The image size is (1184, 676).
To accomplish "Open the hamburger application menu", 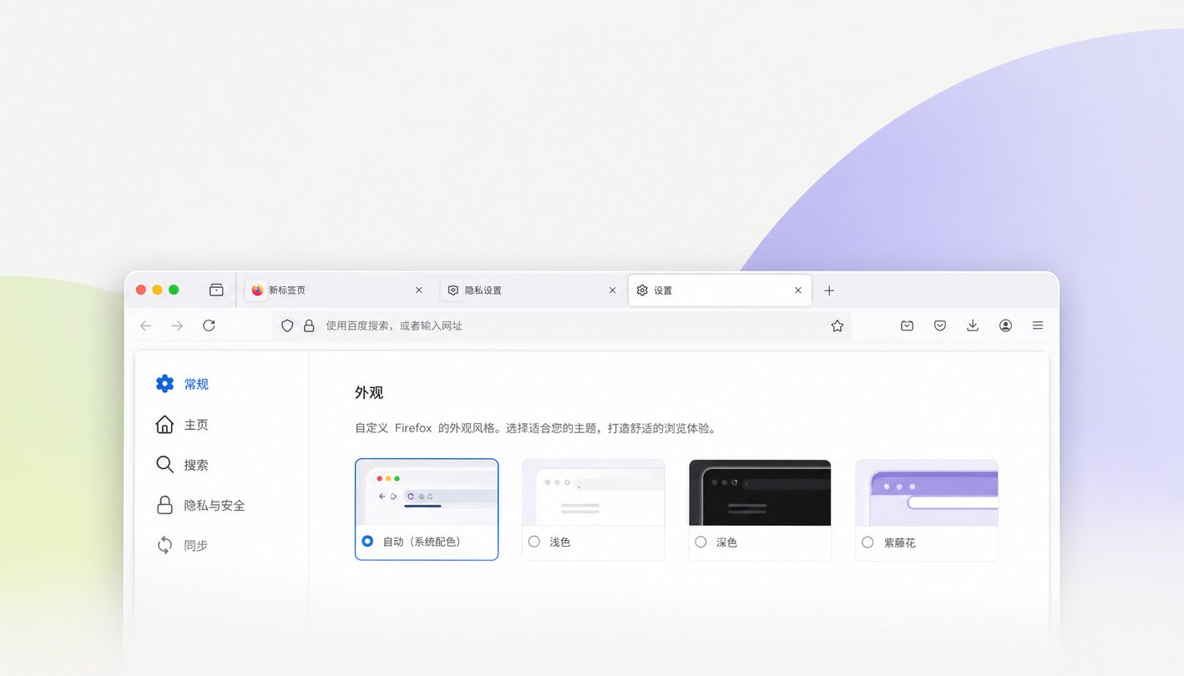I will [x=1038, y=325].
